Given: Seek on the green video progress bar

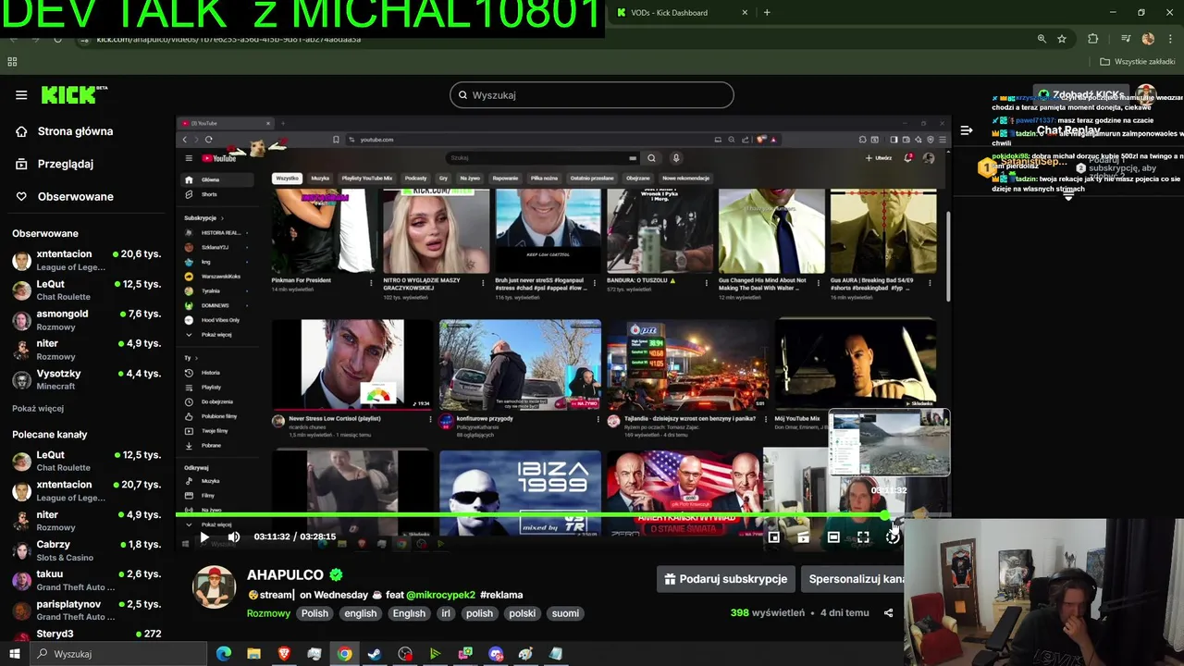Looking at the screenshot, I should [x=562, y=515].
